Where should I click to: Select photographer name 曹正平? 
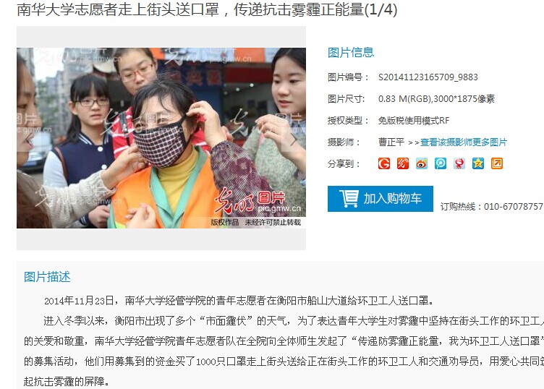[391, 142]
